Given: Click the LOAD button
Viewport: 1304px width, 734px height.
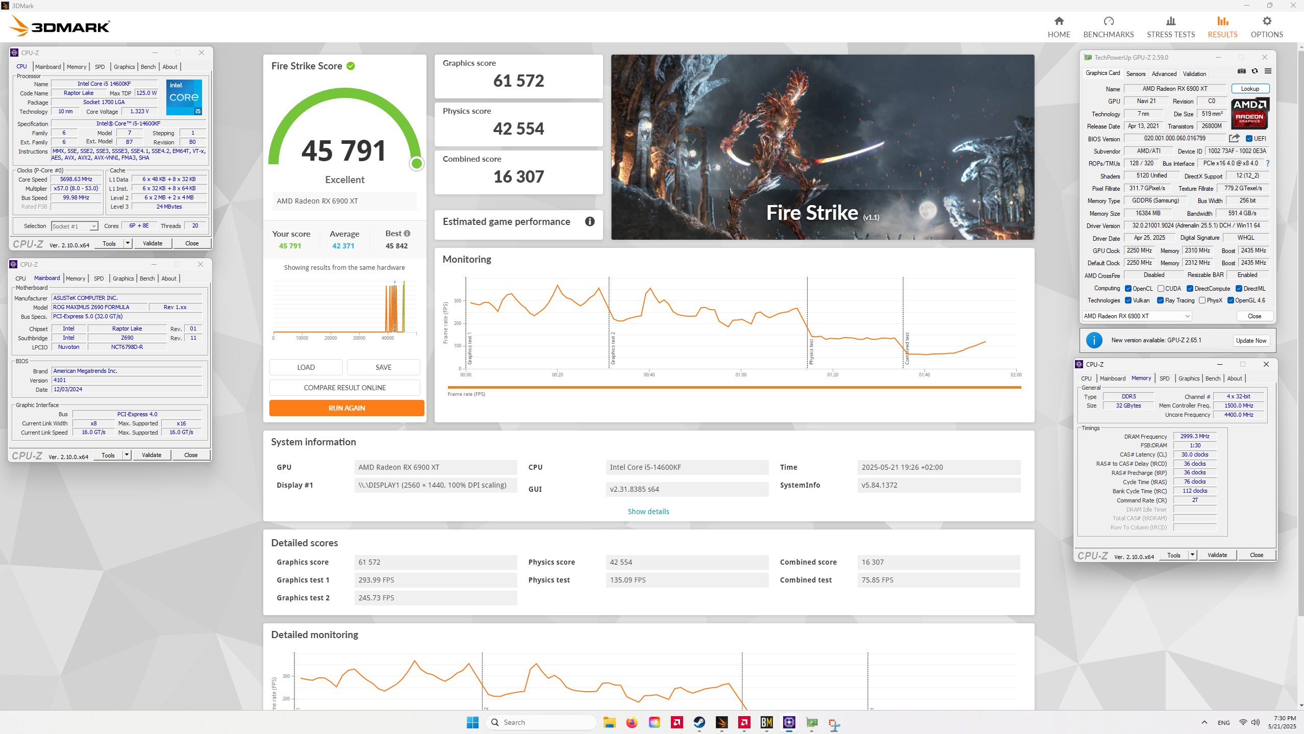Looking at the screenshot, I should [x=306, y=367].
